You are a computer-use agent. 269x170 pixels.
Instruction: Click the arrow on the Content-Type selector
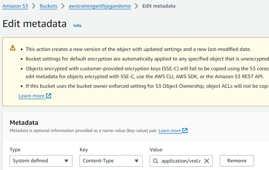136,161
